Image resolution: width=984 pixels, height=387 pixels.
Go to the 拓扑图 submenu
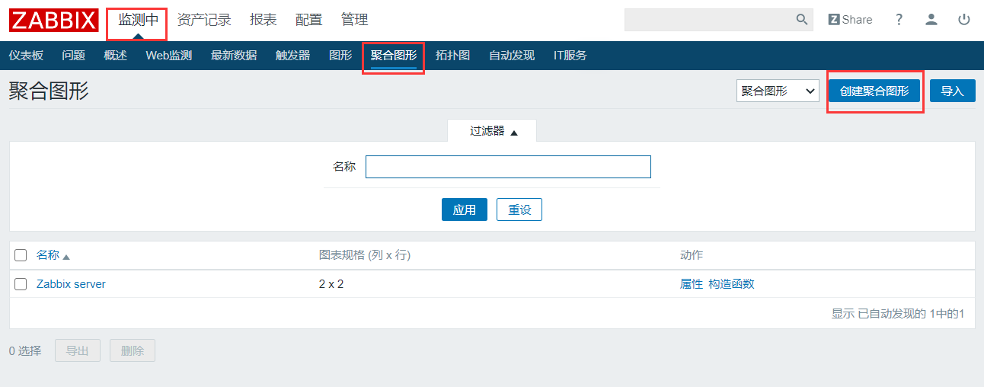[452, 56]
